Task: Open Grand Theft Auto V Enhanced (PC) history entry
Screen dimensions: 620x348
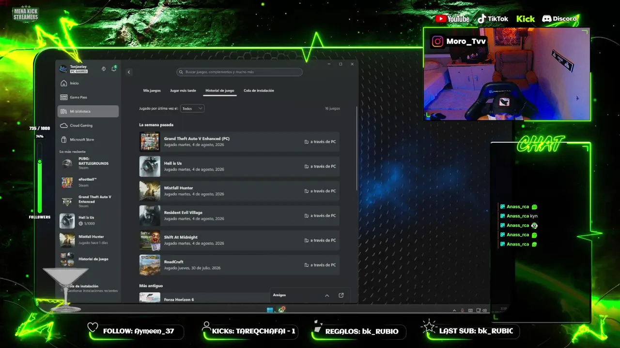Action: 239,142
